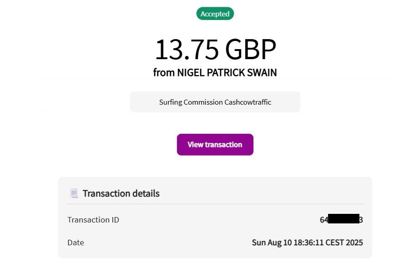Click the black redaction bar over the ID
Image resolution: width=399 pixels, height=263 pixels.
pos(343,219)
